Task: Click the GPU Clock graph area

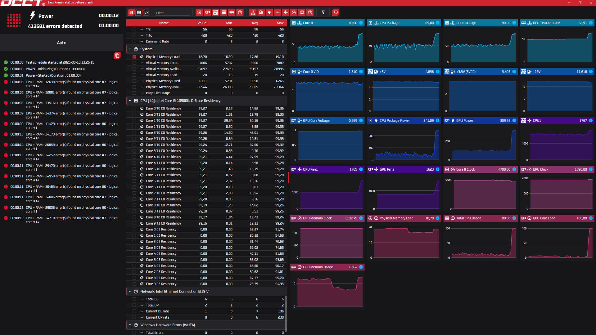Action: (557, 193)
